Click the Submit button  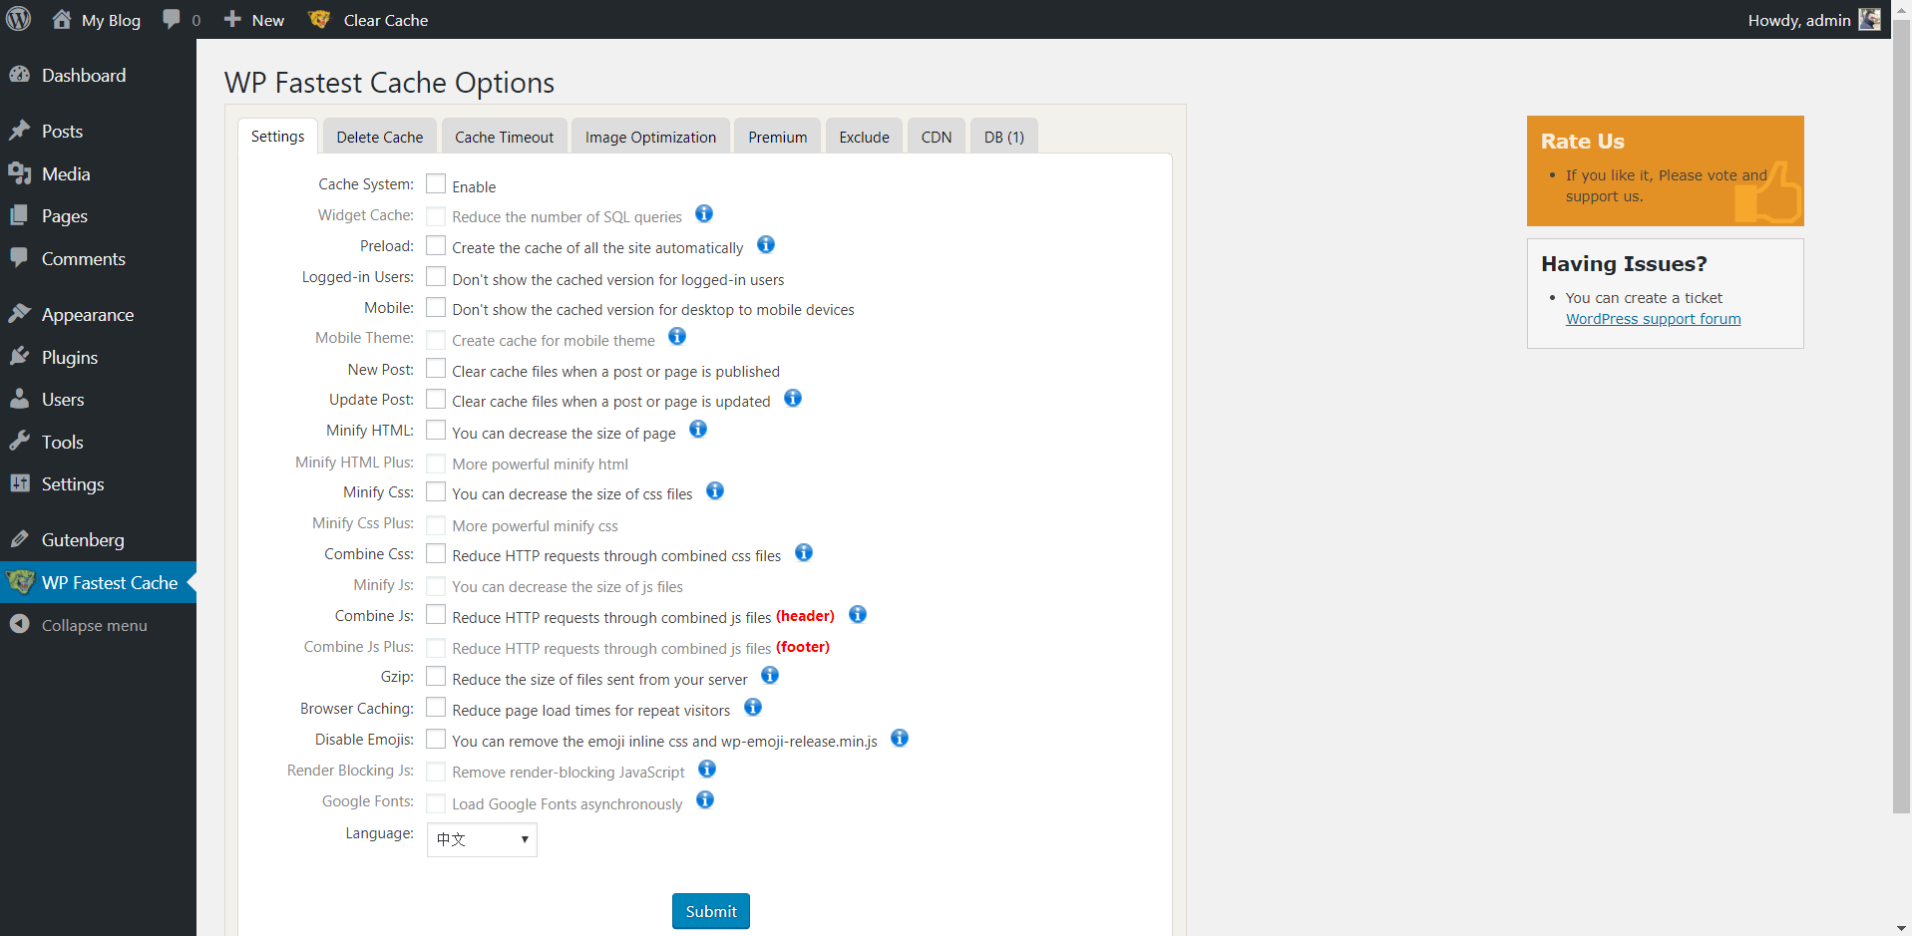[x=711, y=911]
